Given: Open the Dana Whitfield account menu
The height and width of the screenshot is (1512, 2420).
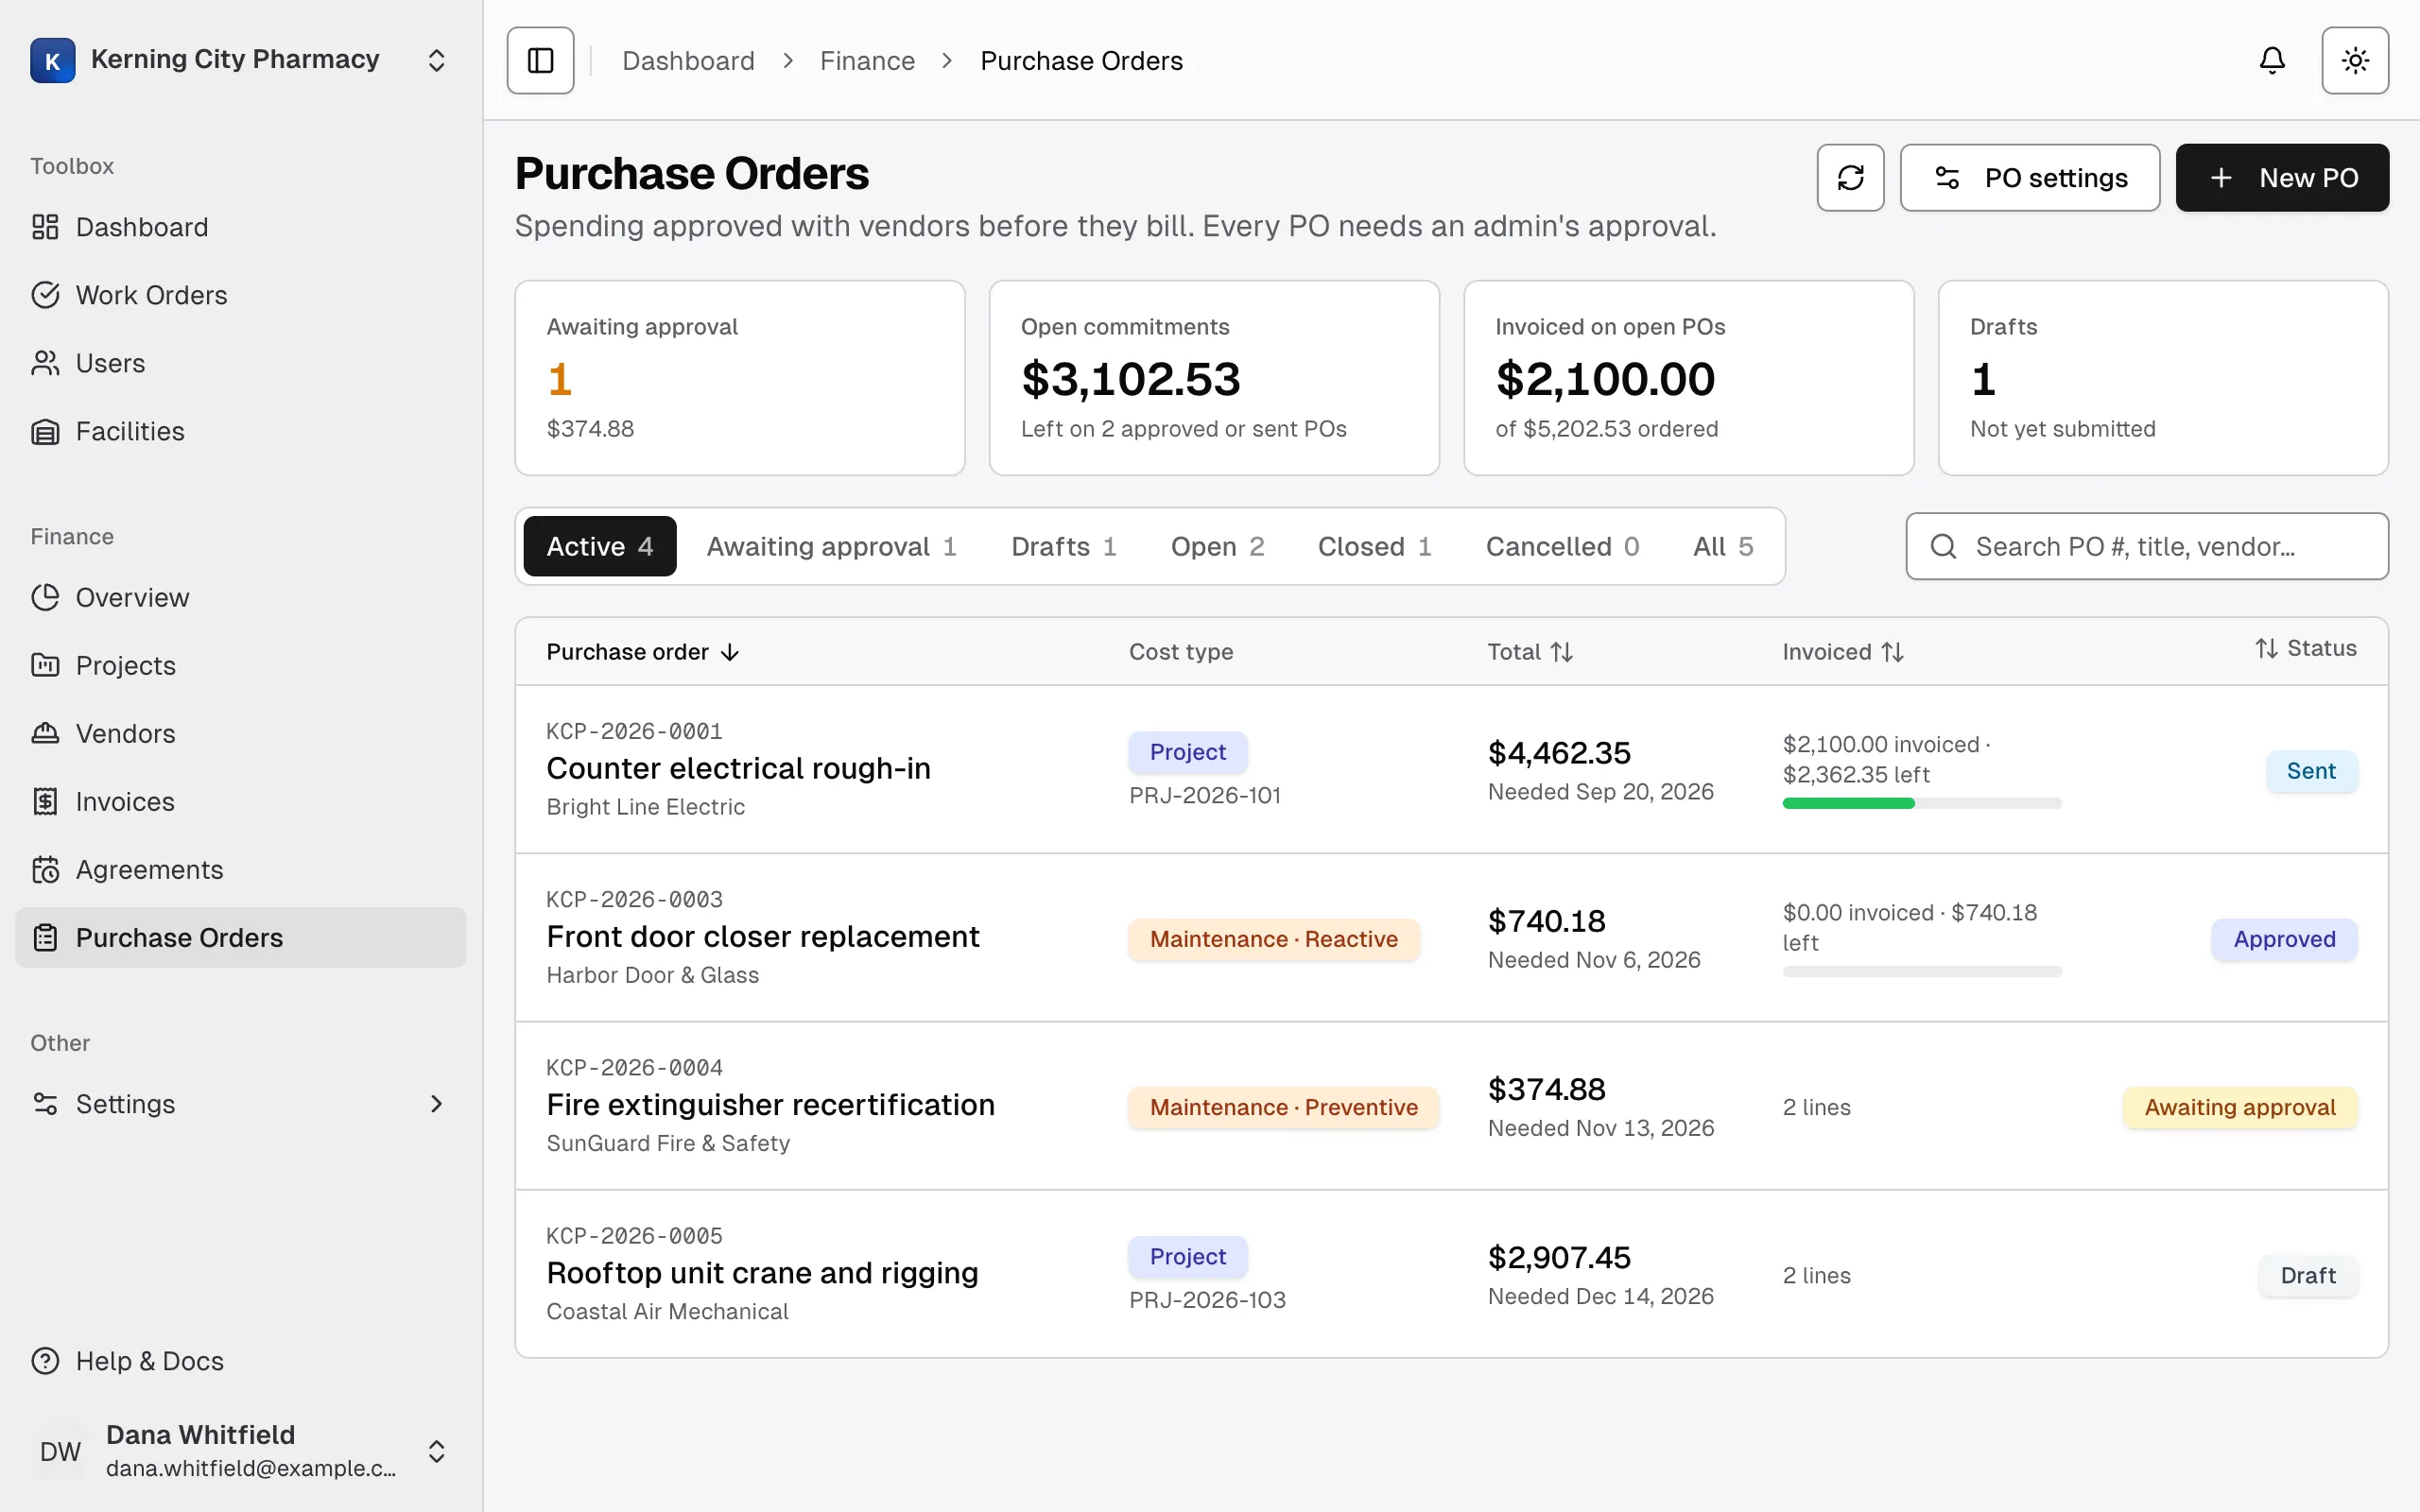Looking at the screenshot, I should (x=240, y=1451).
